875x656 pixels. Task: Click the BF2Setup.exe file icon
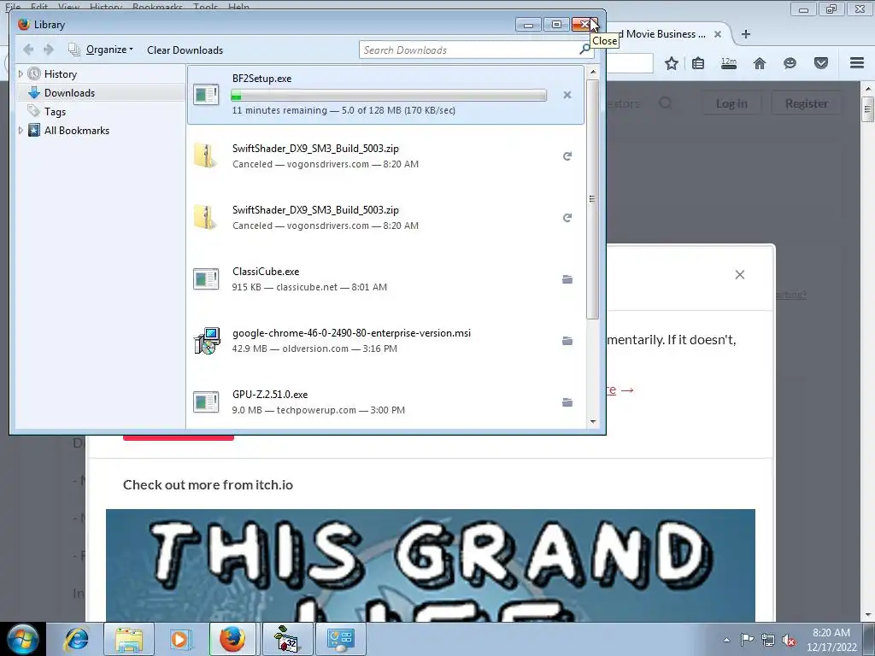coord(206,94)
